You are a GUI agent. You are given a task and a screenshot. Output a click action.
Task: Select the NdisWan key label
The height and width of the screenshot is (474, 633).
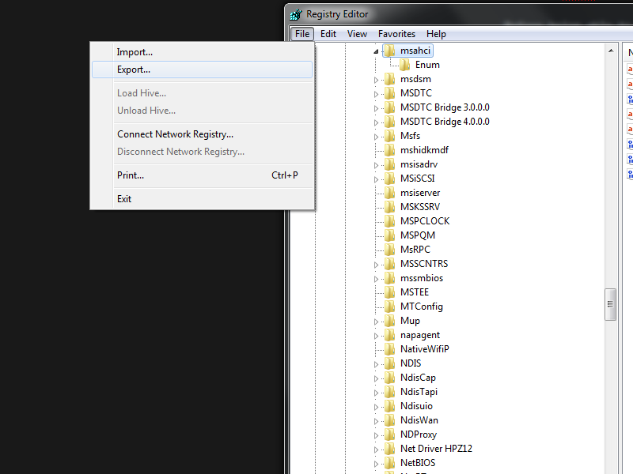pyautogui.click(x=419, y=420)
